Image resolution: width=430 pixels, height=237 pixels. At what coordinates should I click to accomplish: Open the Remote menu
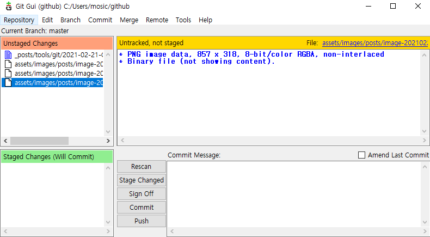(157, 20)
